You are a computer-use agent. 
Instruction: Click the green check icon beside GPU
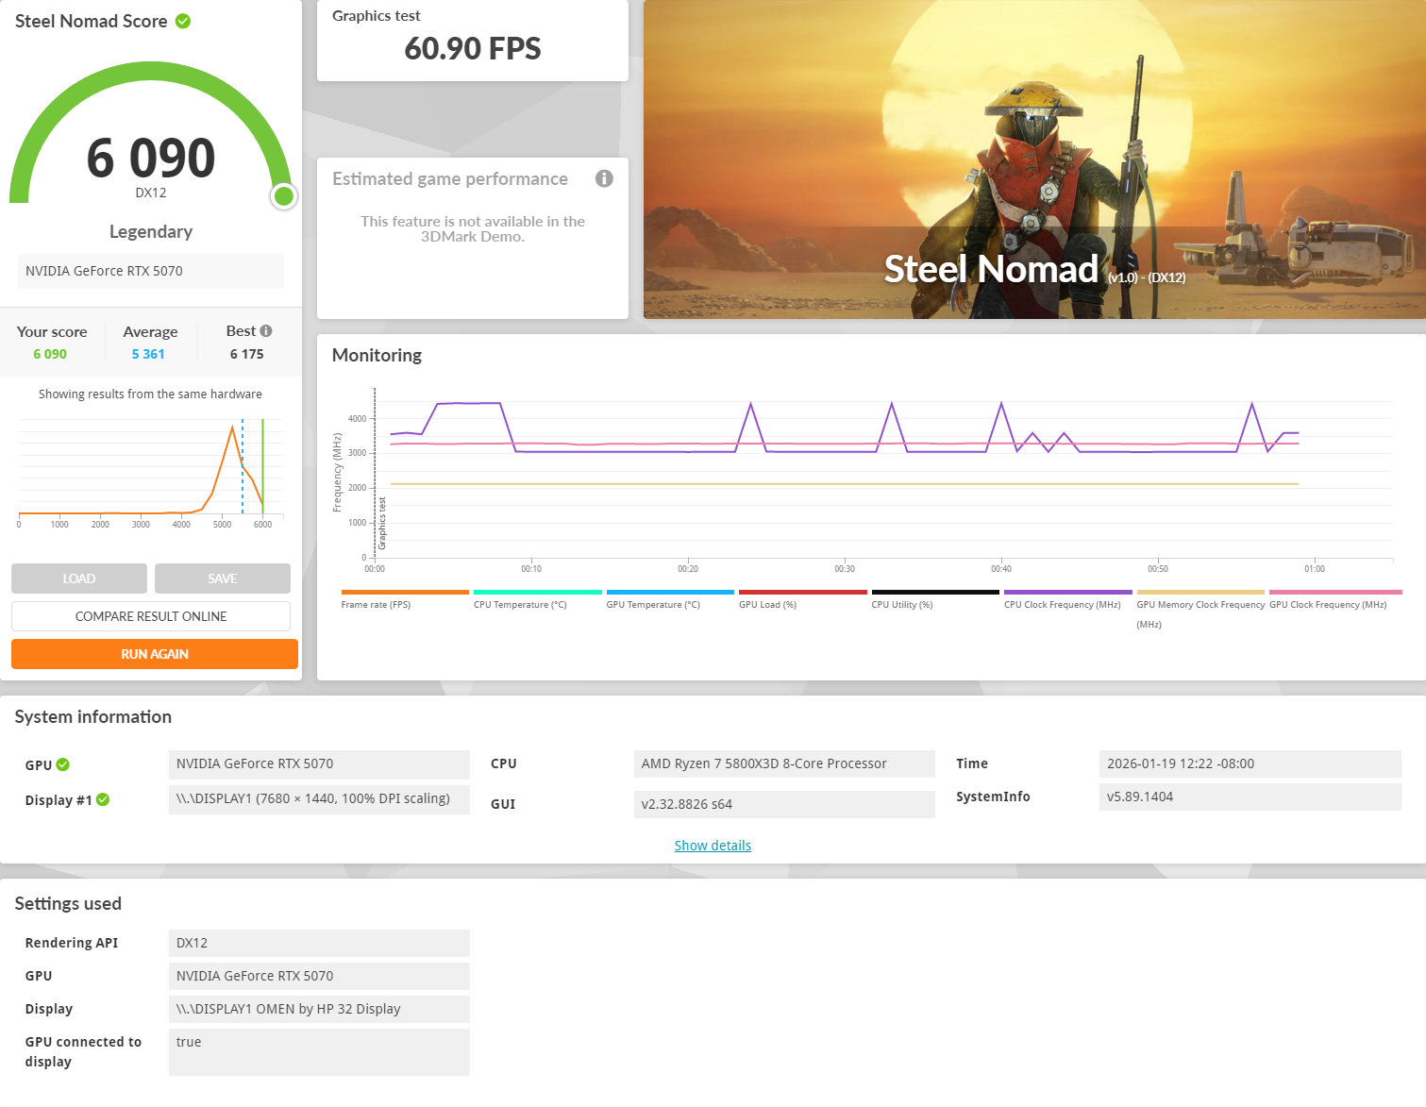click(x=62, y=764)
